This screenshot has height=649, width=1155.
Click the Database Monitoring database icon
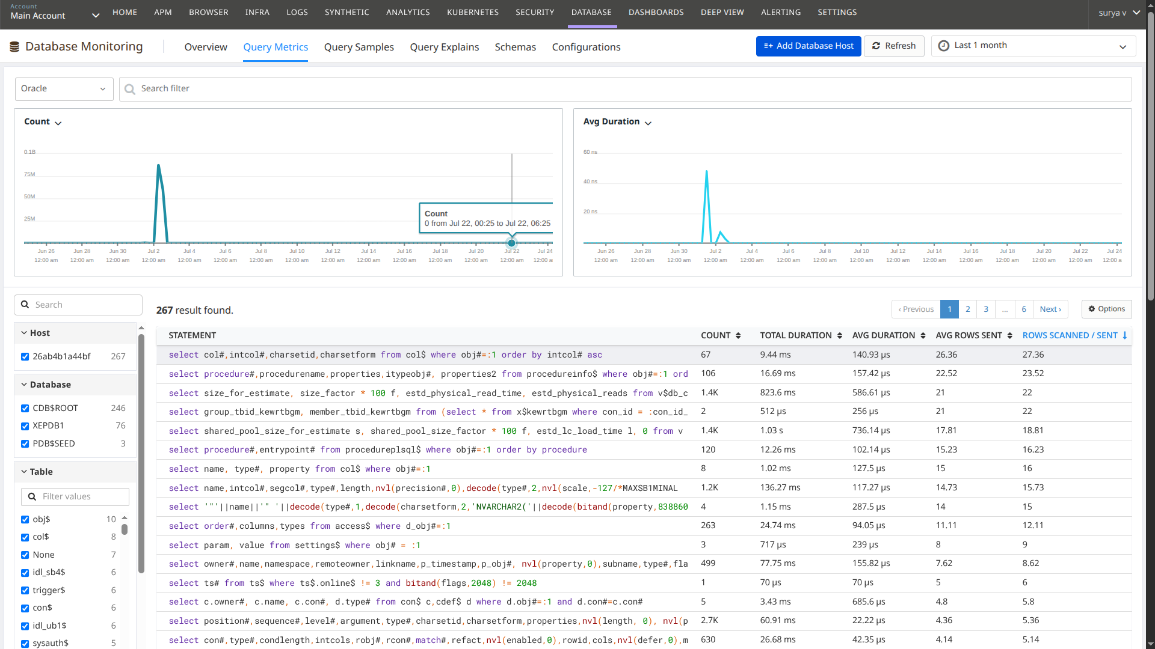[14, 46]
